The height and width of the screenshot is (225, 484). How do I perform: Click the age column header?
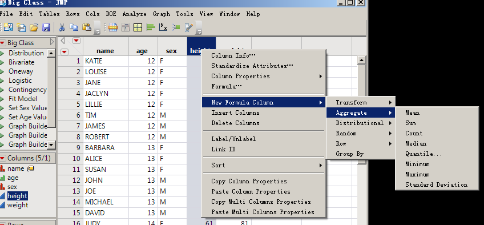point(143,47)
